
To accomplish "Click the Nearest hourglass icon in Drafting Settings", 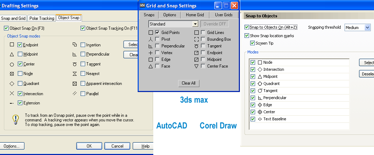I will coord(75,74).
